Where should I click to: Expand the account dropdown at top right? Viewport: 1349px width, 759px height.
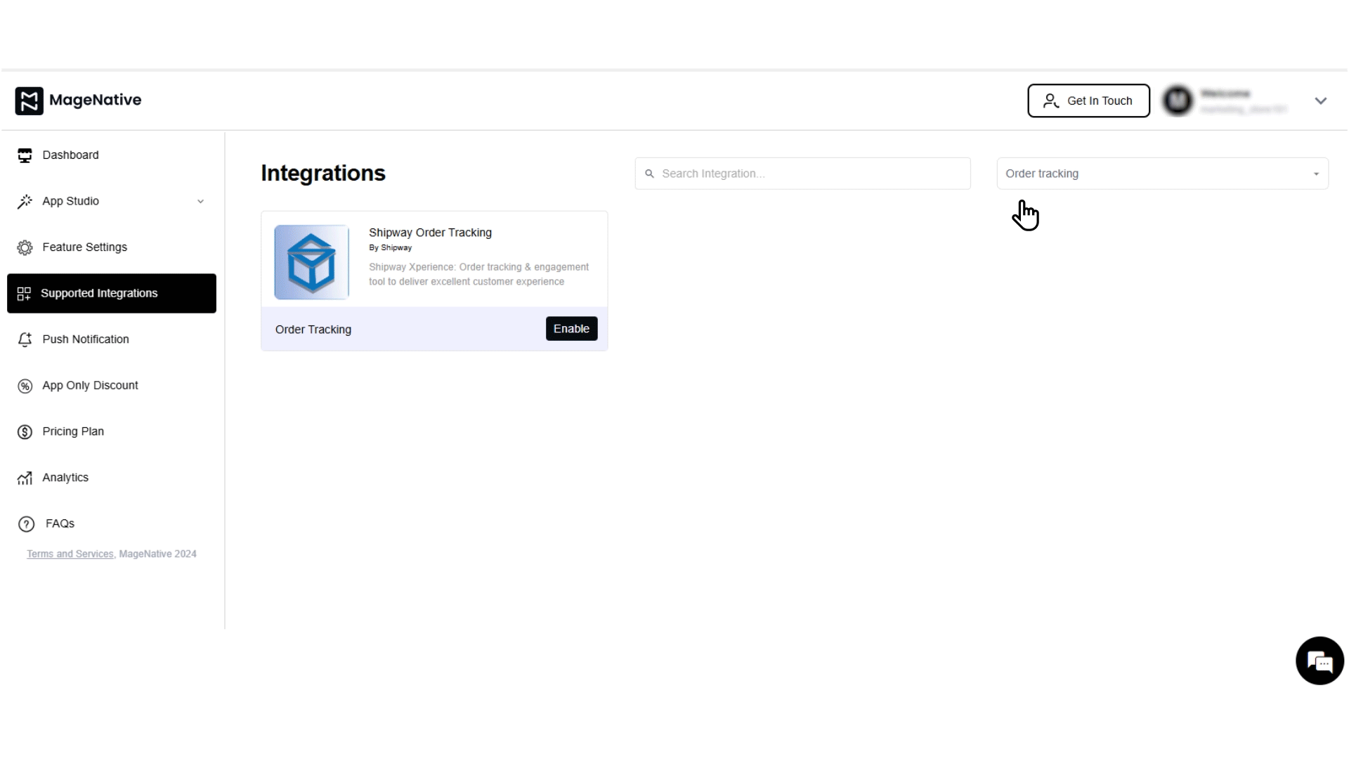pos(1321,100)
